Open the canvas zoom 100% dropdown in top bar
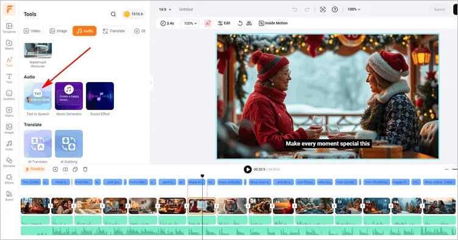458x240 pixels. (x=354, y=9)
